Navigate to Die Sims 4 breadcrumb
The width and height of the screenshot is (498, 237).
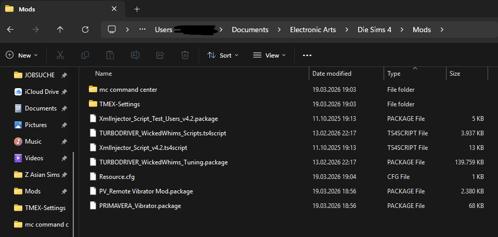374,30
